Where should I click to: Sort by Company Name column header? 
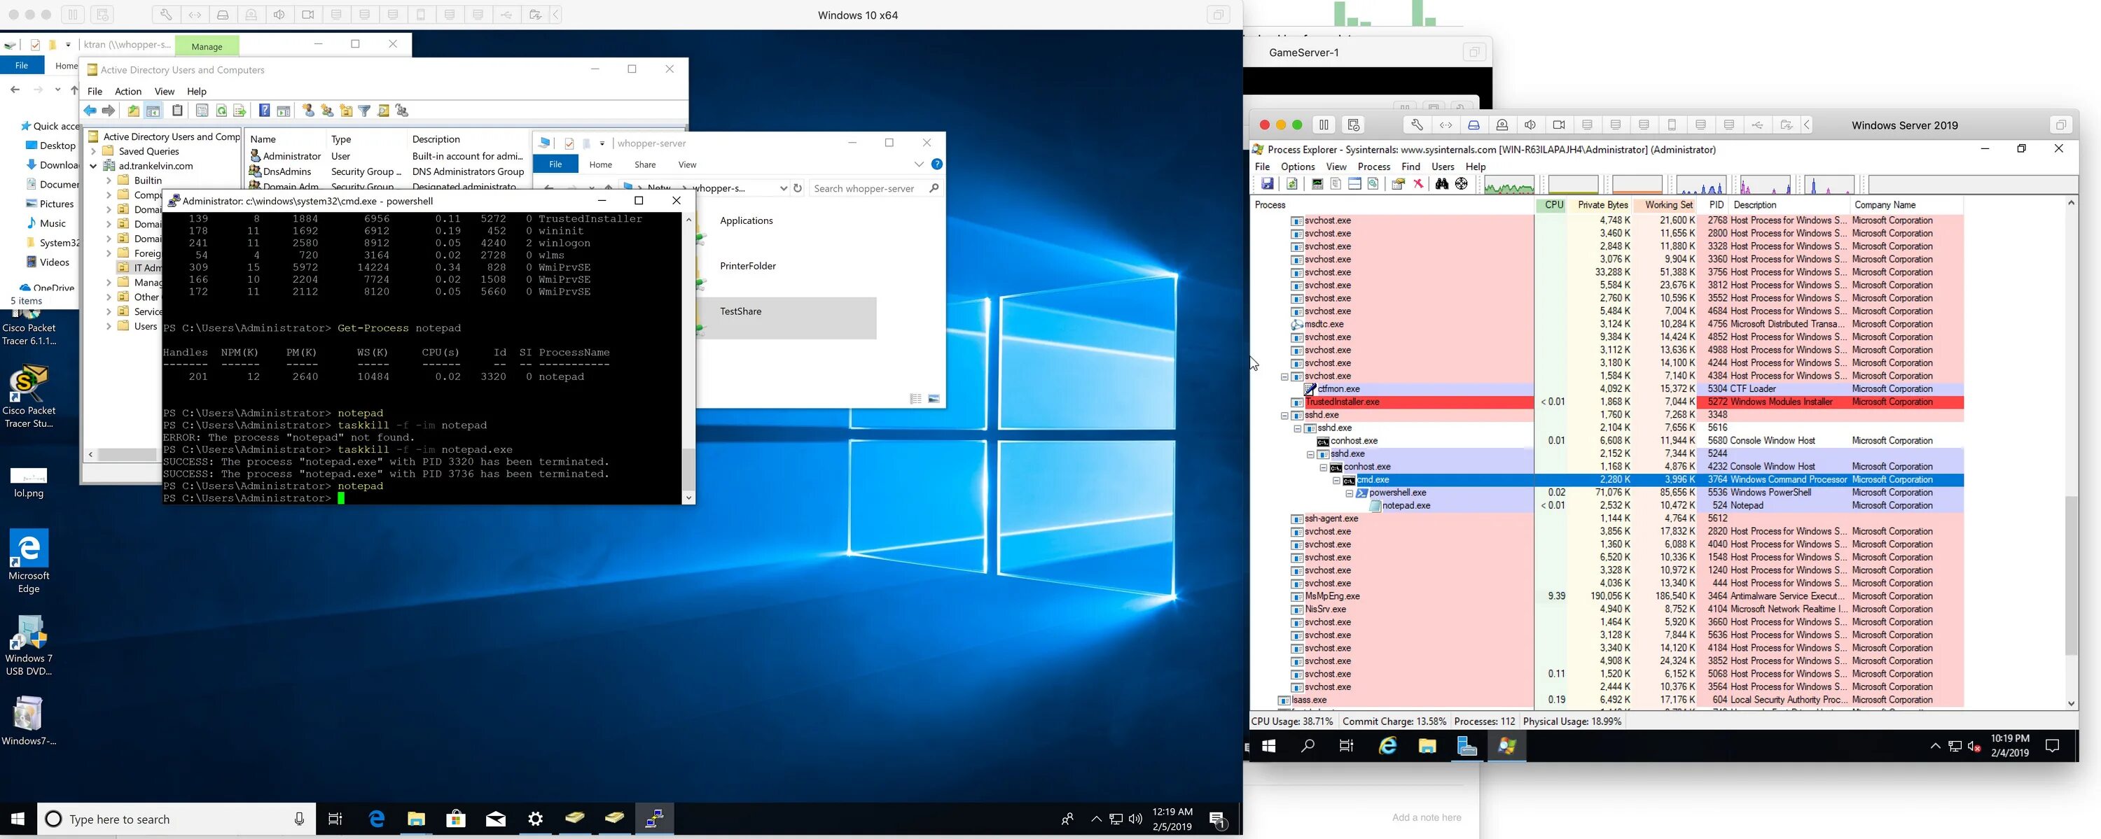click(x=1906, y=205)
